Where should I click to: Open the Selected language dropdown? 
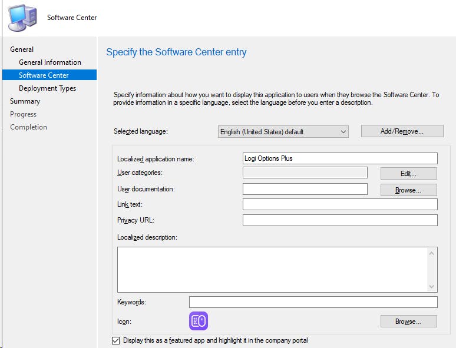pyautogui.click(x=283, y=132)
